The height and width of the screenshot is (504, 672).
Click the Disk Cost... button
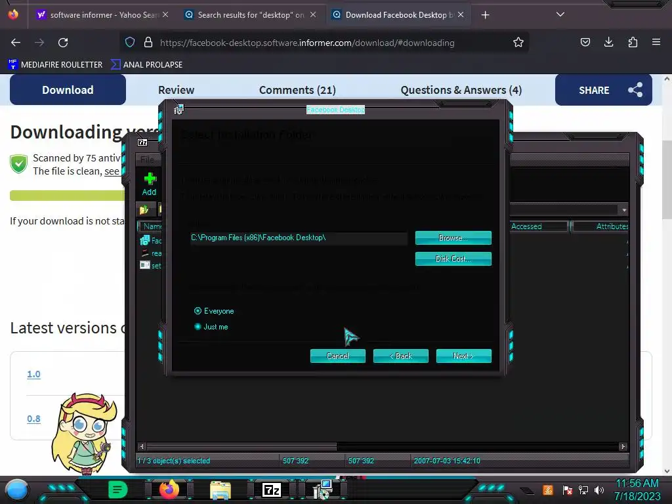point(453,259)
